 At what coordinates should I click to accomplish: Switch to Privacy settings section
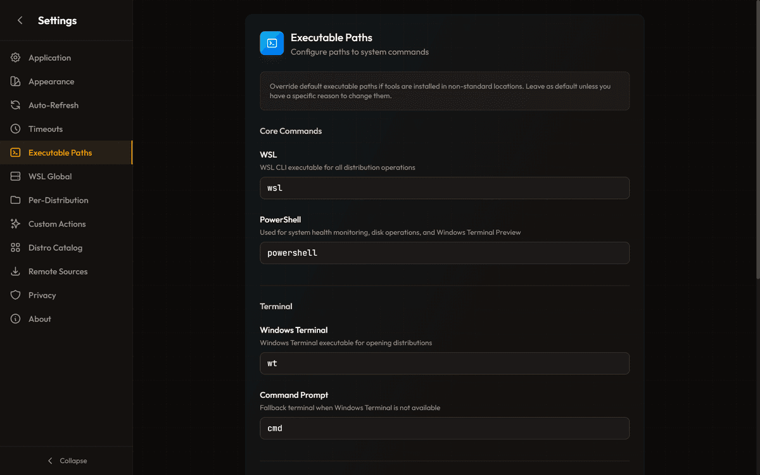click(x=42, y=295)
